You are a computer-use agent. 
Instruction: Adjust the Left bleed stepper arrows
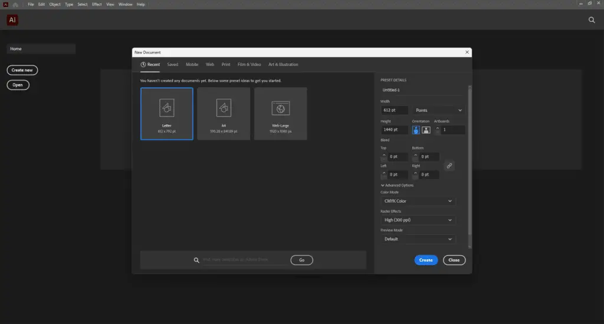(383, 175)
